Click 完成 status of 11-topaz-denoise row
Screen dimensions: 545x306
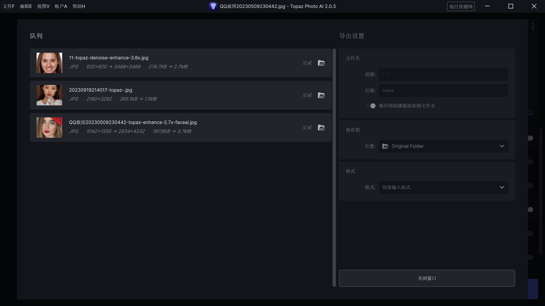point(307,63)
